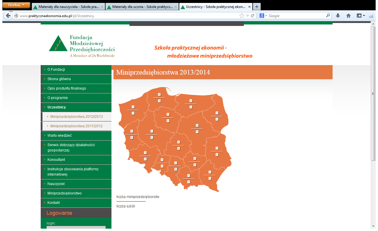Open the downloads arrow icon
The height and width of the screenshot is (231, 378).
pyautogui.click(x=338, y=16)
